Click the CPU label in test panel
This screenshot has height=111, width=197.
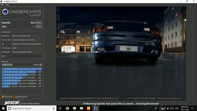pos(4,27)
